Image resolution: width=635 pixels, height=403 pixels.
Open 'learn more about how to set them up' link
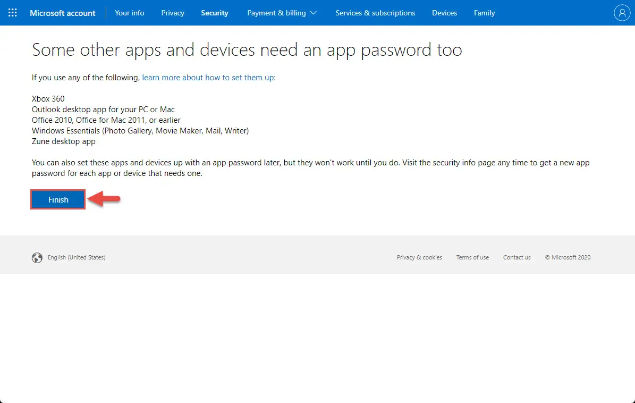(208, 78)
